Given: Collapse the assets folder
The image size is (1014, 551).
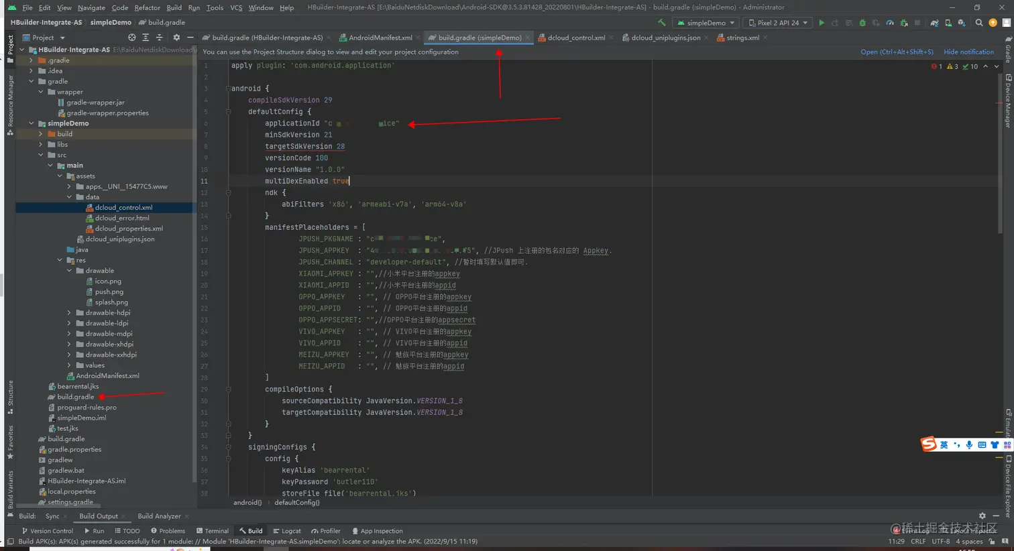Looking at the screenshot, I should pyautogui.click(x=60, y=176).
